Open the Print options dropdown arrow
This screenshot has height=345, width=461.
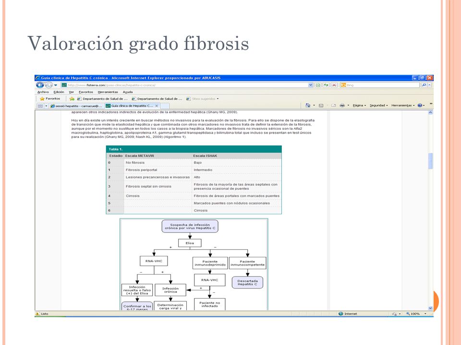pyautogui.click(x=349, y=105)
